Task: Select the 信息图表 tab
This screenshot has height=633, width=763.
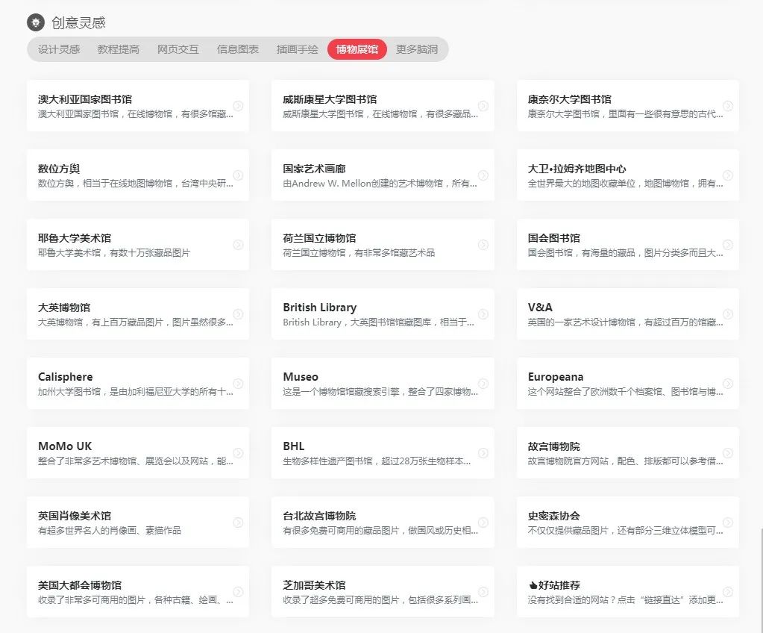Action: pos(238,49)
